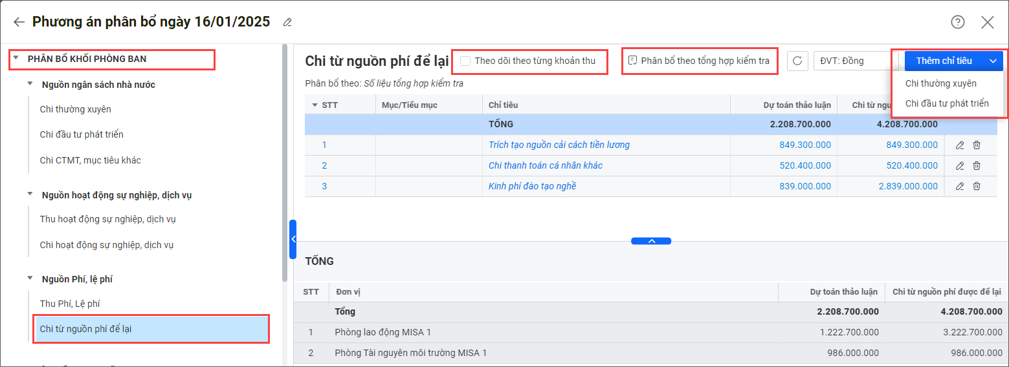
Task: Open the Trích tạo nguồn cải cách tiền lương link
Action: [559, 145]
